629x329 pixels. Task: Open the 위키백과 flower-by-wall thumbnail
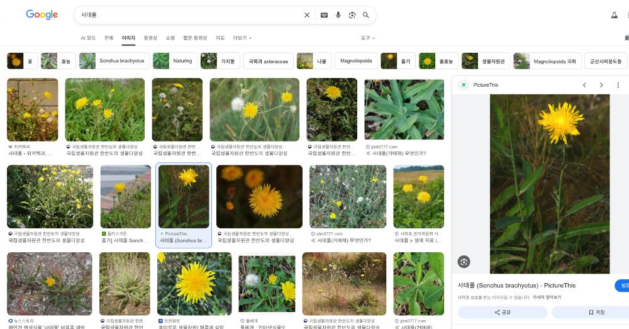[33, 109]
